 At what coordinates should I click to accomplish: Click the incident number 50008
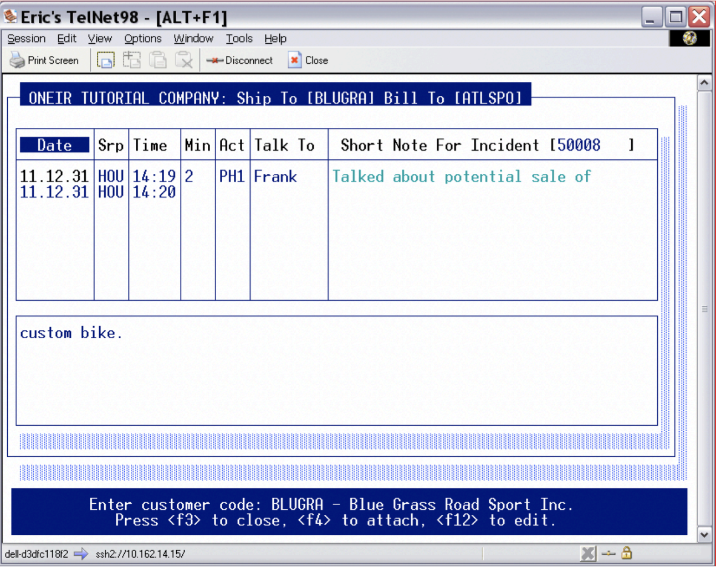(x=579, y=145)
